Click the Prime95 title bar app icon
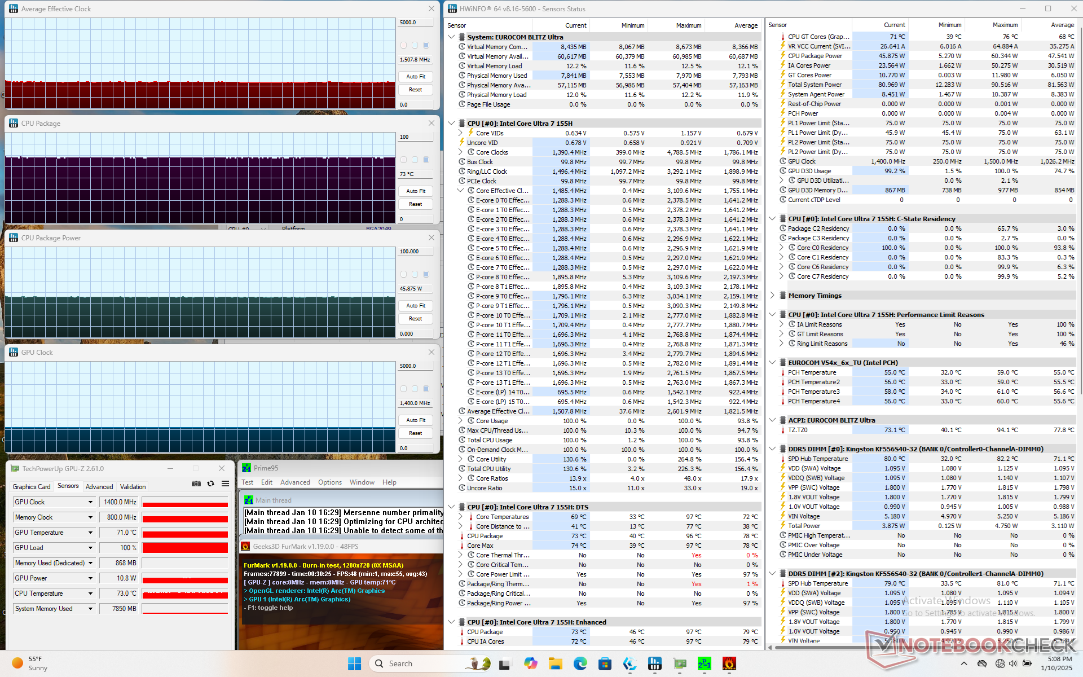1083x677 pixels. 246,468
